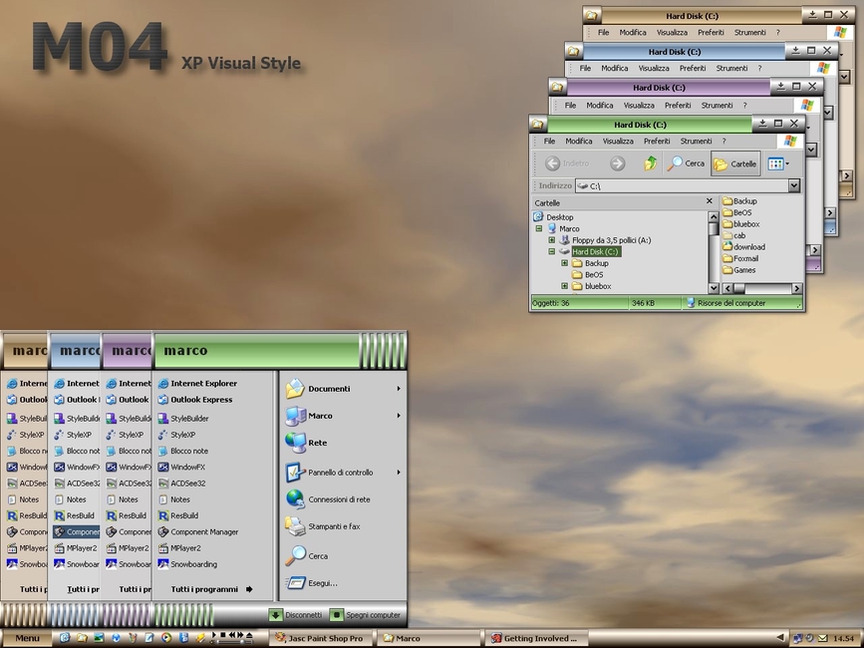Open Strumenti menu in blue Explorer window
This screenshot has width=864, height=648.
[731, 69]
